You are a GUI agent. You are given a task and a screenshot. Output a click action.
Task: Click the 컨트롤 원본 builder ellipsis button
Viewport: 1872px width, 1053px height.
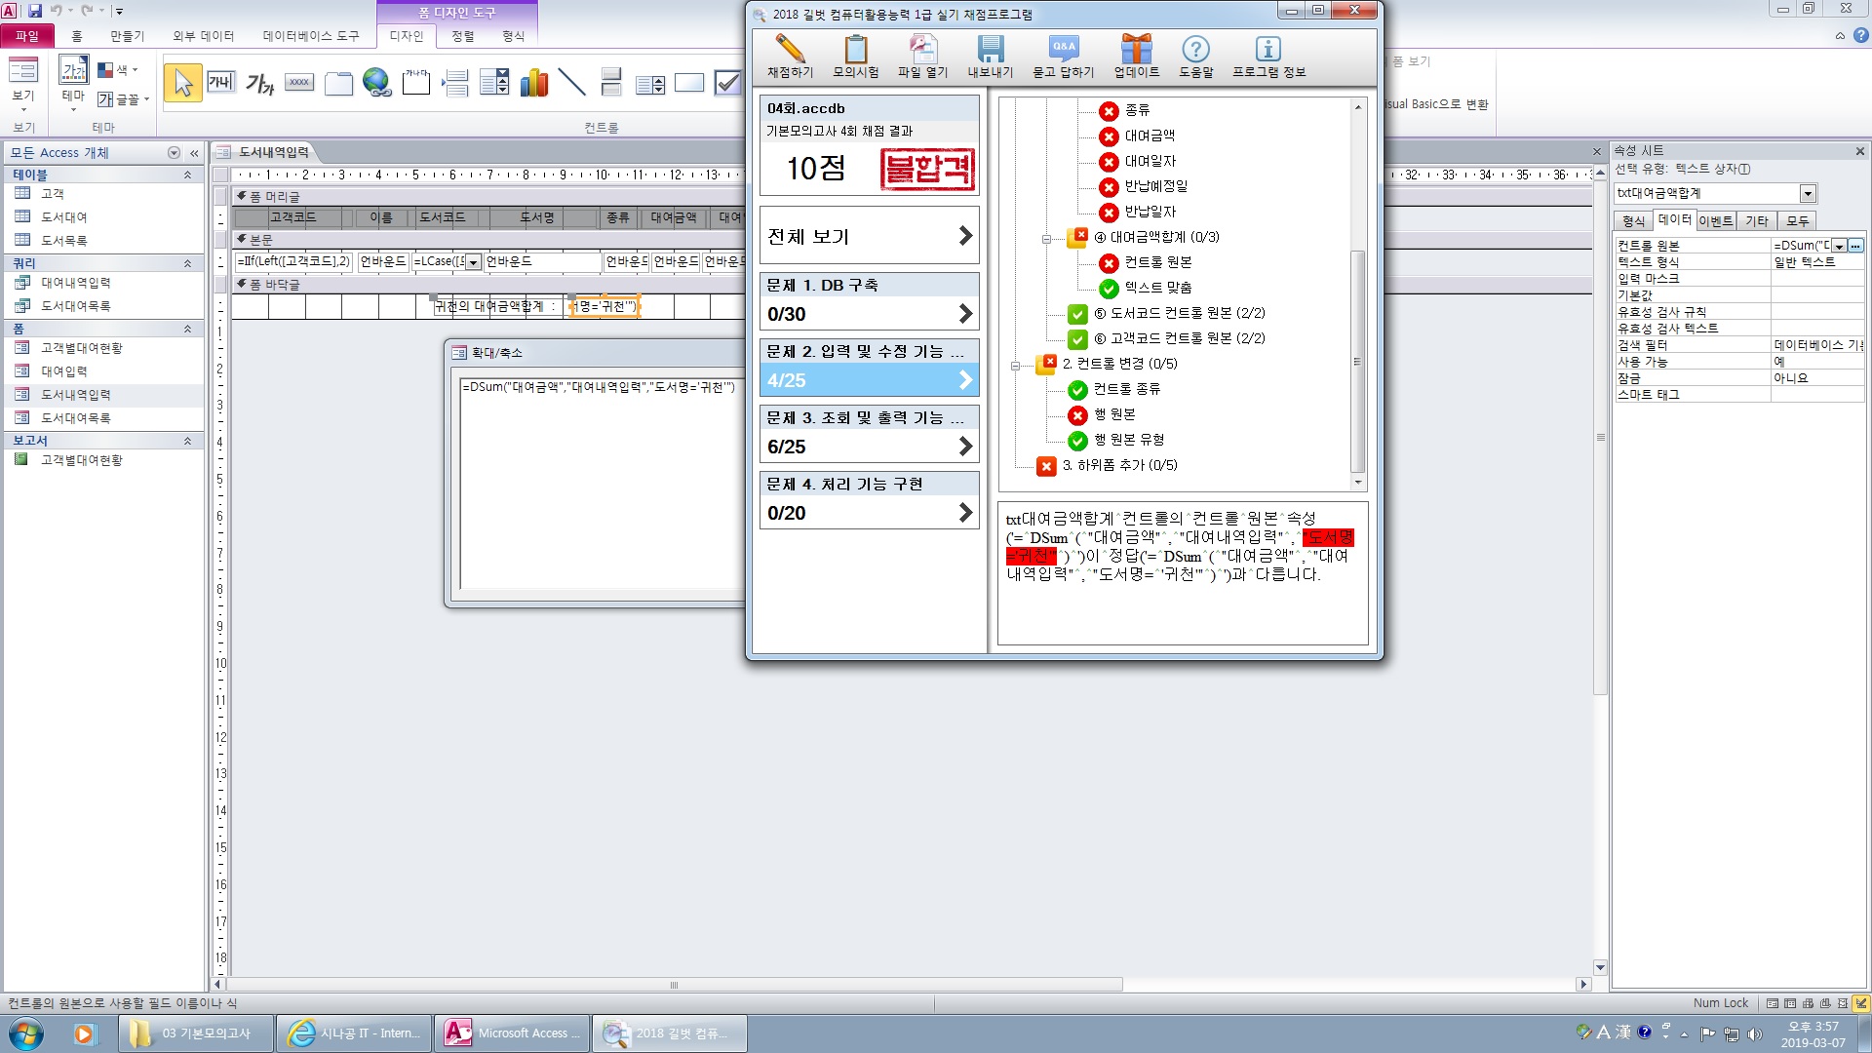tap(1855, 246)
